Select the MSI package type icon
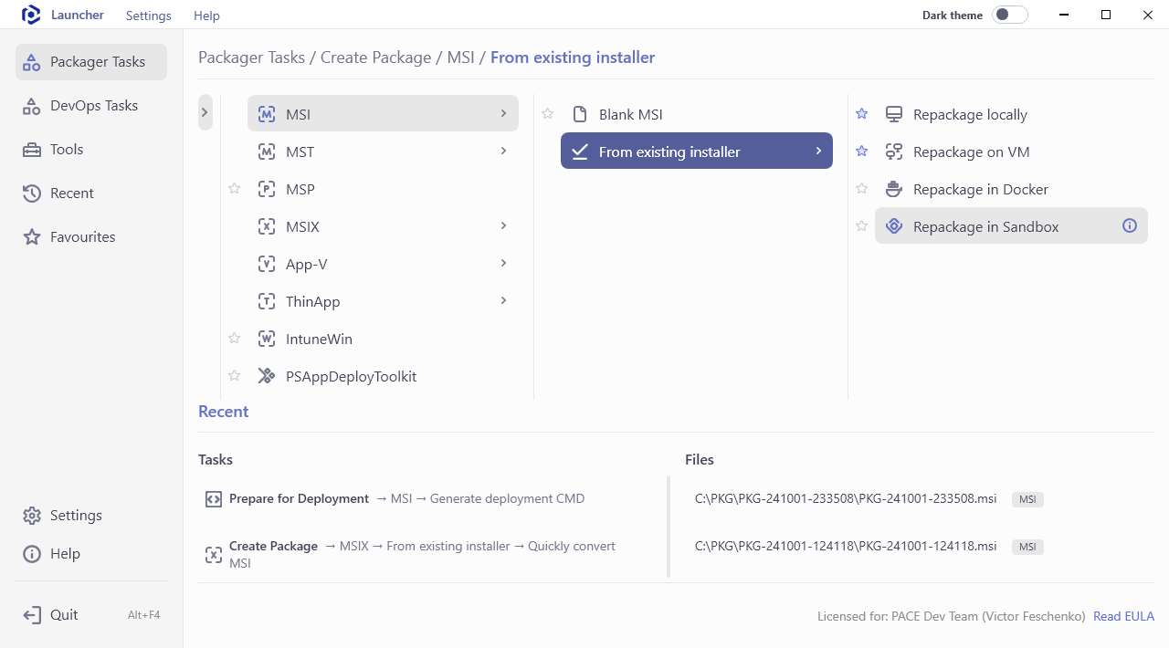The image size is (1169, 648). (x=267, y=115)
